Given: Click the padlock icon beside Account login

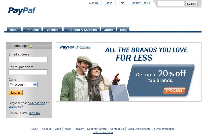Looking at the screenshot, I should tap(31, 46).
